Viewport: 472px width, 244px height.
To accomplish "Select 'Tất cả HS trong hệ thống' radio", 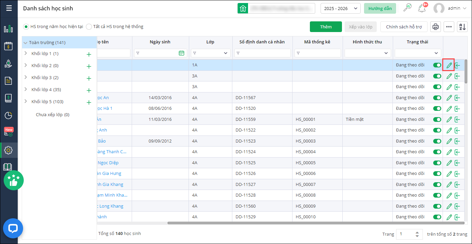I will point(89,27).
